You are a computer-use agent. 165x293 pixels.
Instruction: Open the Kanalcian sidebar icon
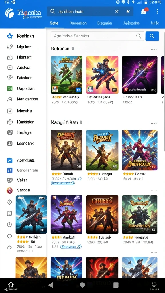pos(10,122)
